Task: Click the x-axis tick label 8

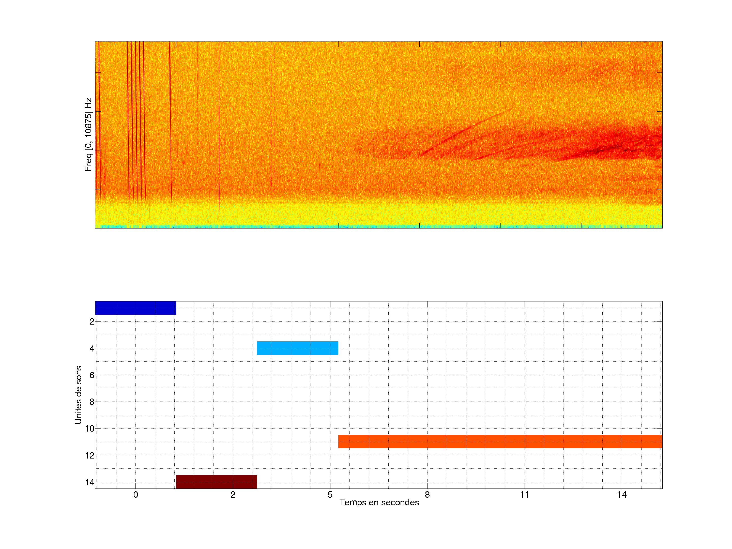Action: tap(427, 495)
